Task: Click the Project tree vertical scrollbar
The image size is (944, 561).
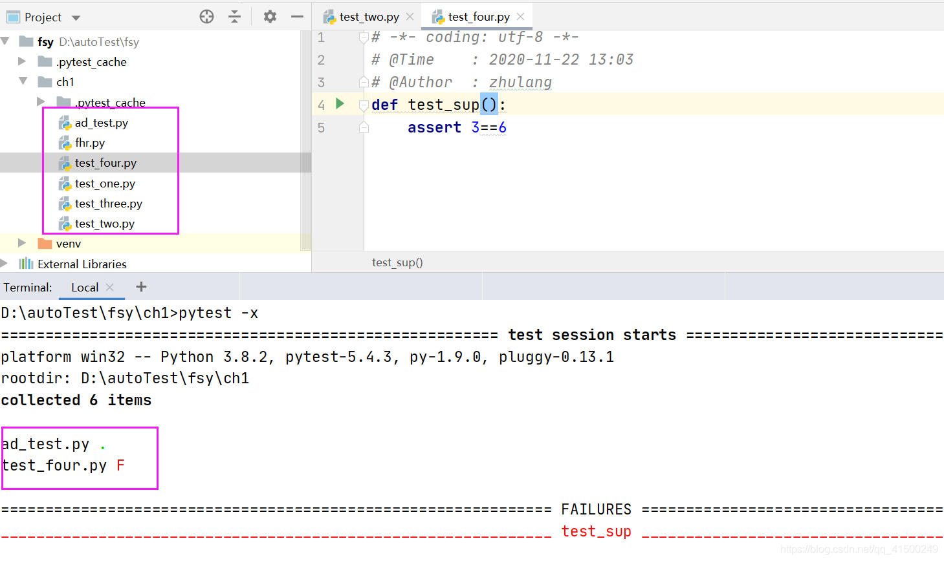Action: 306,141
